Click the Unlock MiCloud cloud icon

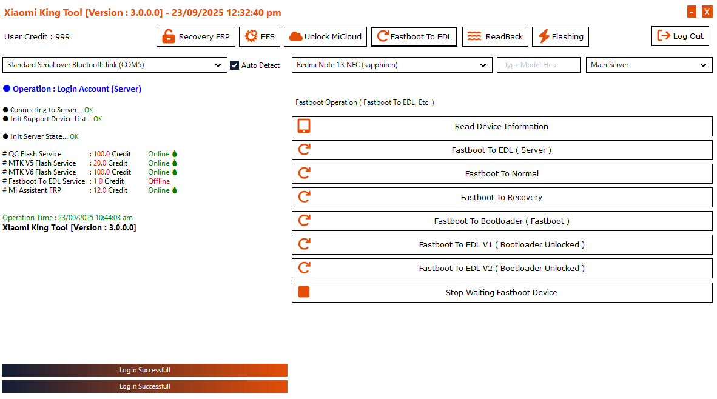pos(296,36)
